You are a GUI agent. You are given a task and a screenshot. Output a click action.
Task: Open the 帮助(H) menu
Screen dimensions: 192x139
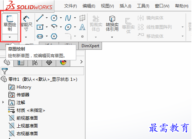click(x=182, y=6)
